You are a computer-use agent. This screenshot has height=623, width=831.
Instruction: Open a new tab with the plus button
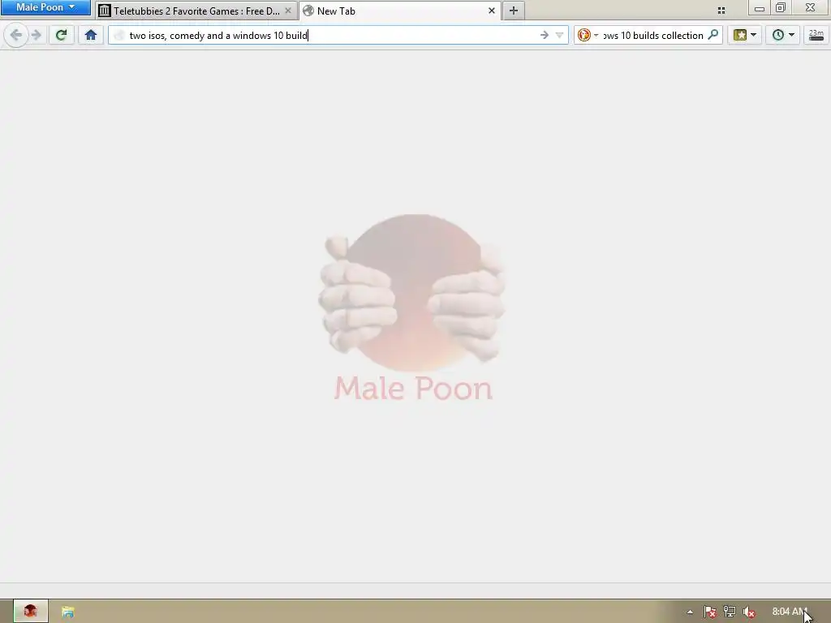click(x=513, y=11)
